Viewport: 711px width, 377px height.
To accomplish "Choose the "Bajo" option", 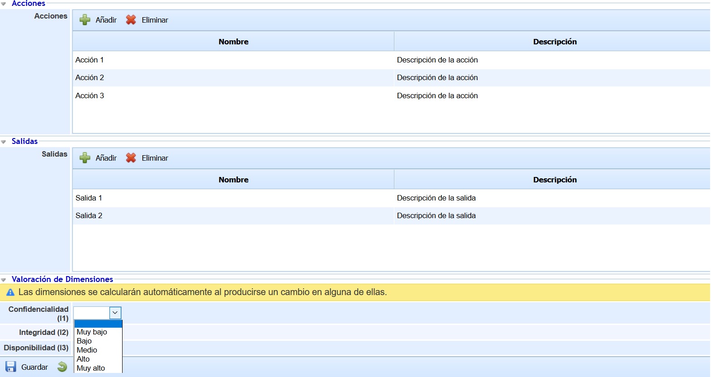I will click(x=84, y=341).
